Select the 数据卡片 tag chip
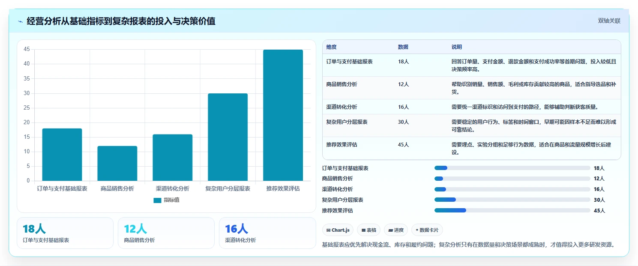Screen dimensions: 638x266 coord(427,230)
